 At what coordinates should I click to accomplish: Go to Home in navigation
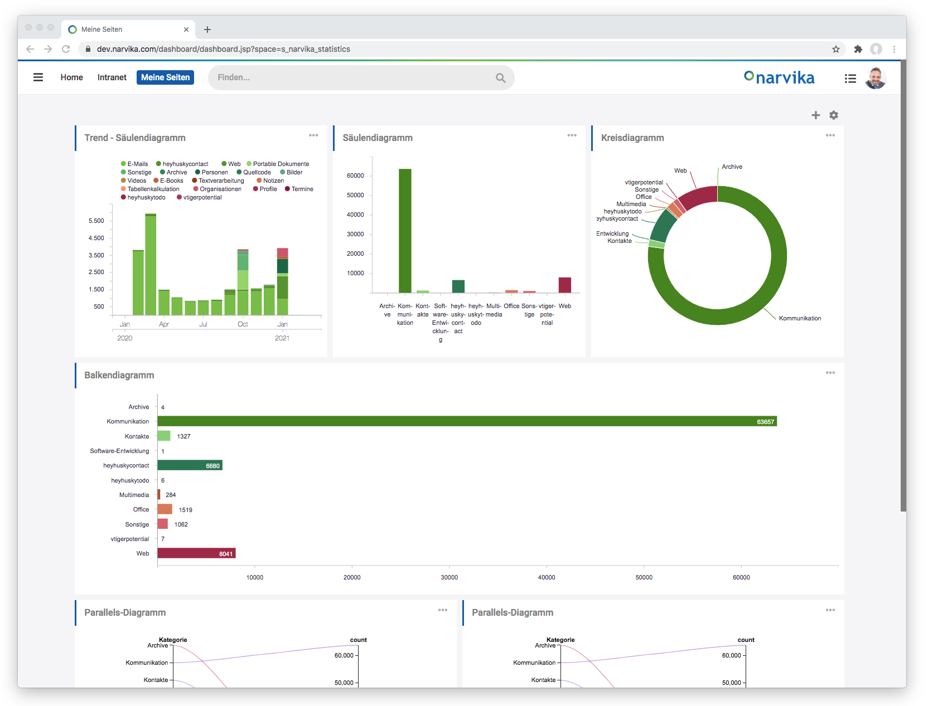[x=71, y=77]
